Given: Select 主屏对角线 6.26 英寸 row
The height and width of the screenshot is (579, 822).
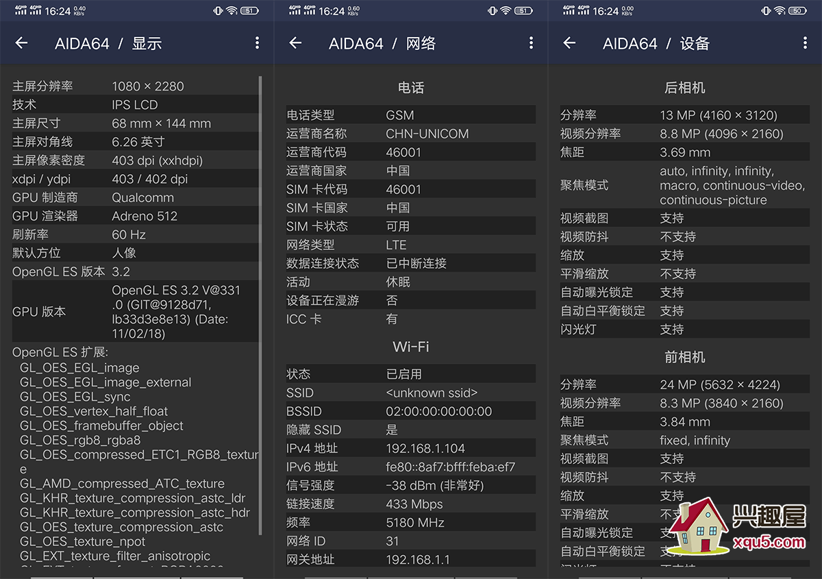Looking at the screenshot, I should click(135, 142).
